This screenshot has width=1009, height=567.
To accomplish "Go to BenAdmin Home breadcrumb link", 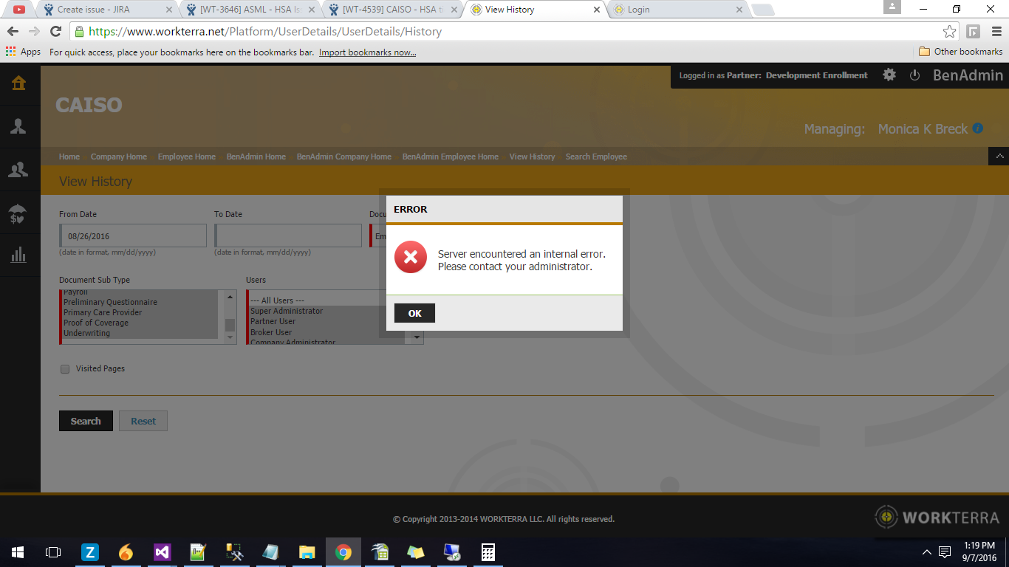I will (256, 157).
